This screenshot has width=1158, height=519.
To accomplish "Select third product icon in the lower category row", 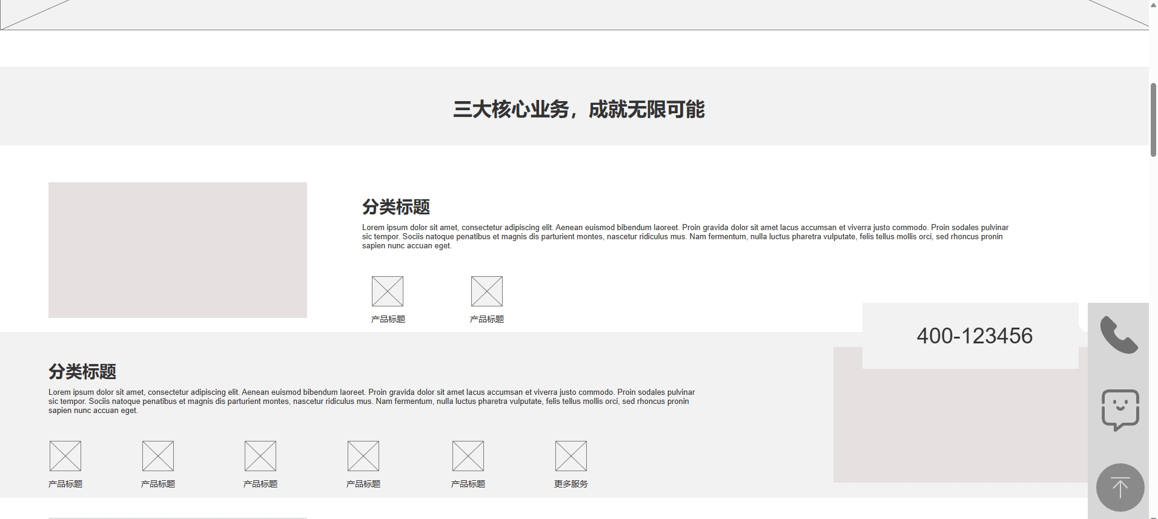I will 260,456.
